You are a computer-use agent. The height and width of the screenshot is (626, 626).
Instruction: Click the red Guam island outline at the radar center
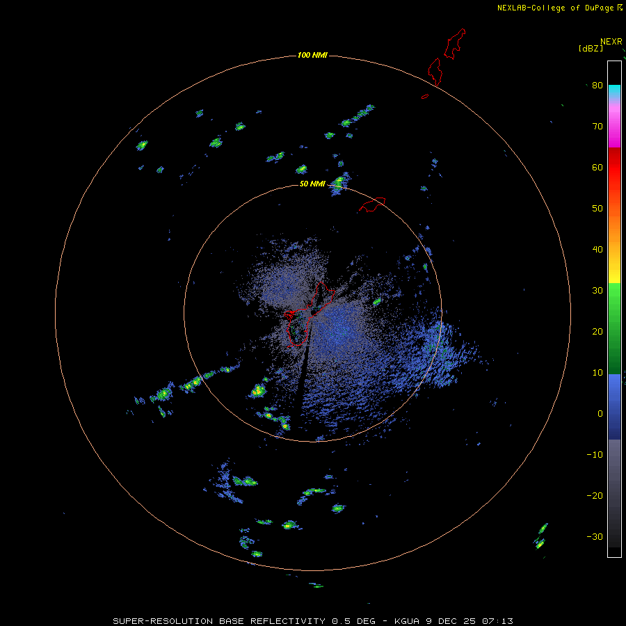click(x=310, y=314)
